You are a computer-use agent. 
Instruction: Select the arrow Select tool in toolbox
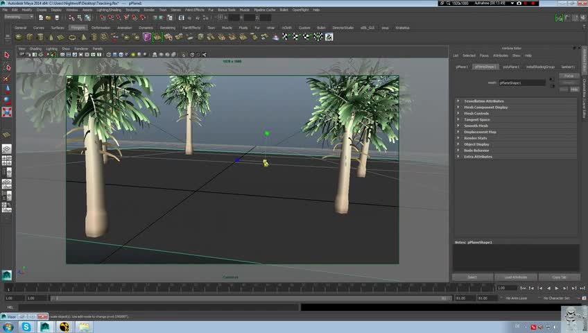coord(7,54)
